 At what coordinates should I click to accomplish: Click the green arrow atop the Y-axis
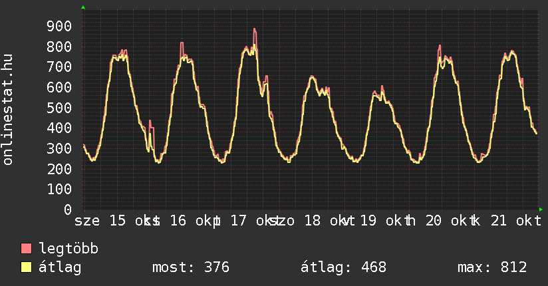[x=83, y=7]
